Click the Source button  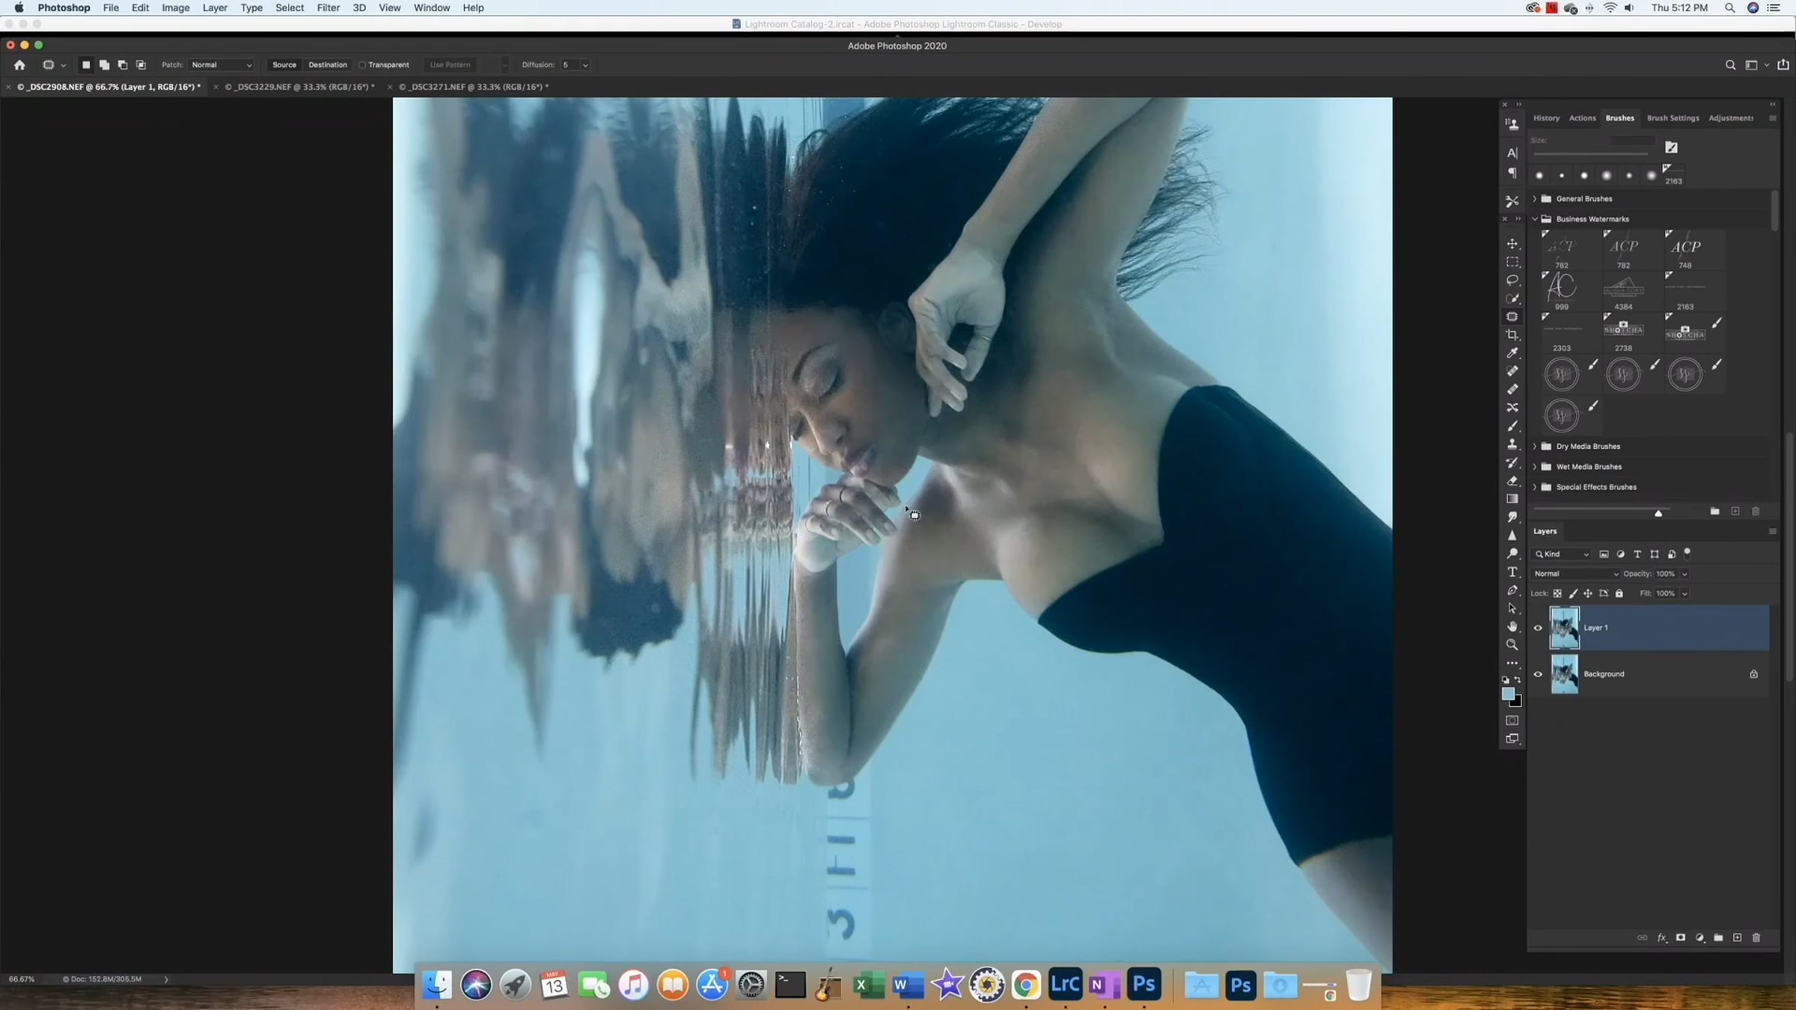point(284,65)
